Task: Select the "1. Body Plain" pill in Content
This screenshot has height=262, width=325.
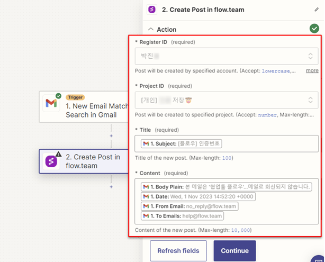Action: pos(227,187)
